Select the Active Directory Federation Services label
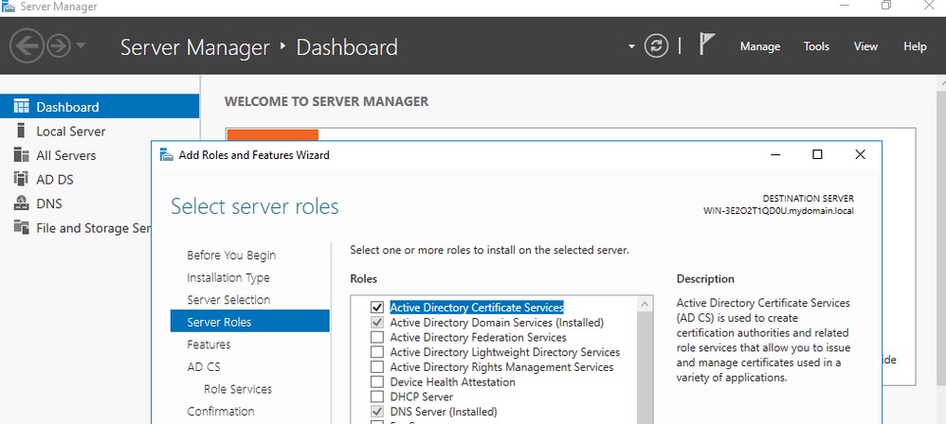The image size is (946, 424). (x=479, y=337)
